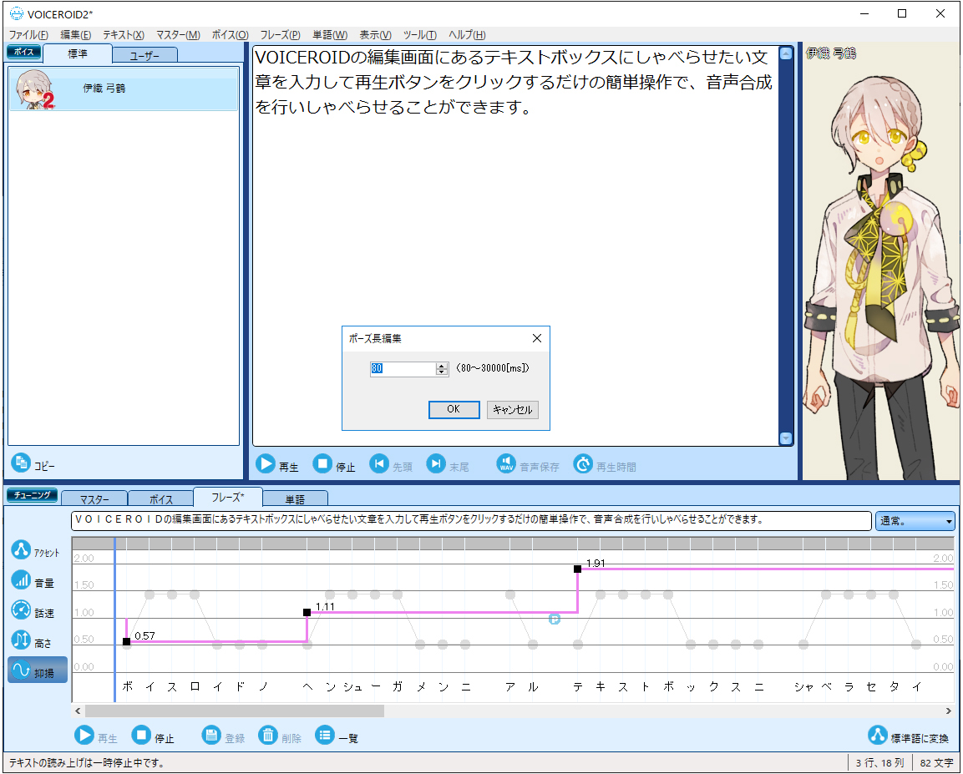Click the graph horizontal scrollbar thumb
Screen dimensions: 963x774
coord(235,711)
